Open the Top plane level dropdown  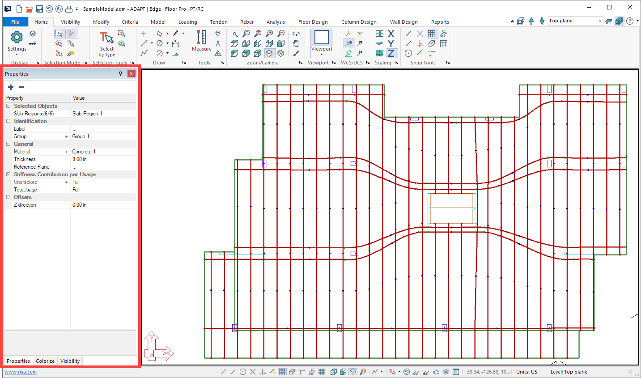(600, 21)
